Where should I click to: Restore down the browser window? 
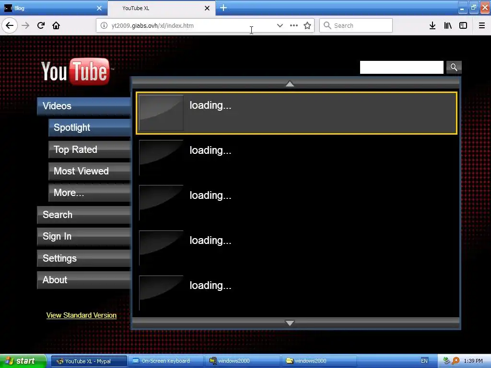(x=473, y=8)
